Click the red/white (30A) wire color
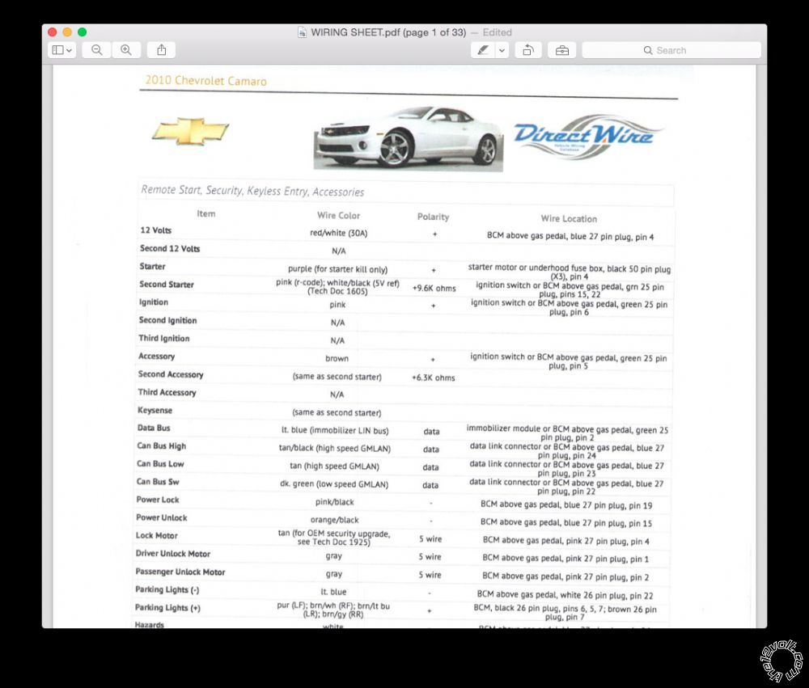Viewport: 809px width, 688px height. click(338, 233)
